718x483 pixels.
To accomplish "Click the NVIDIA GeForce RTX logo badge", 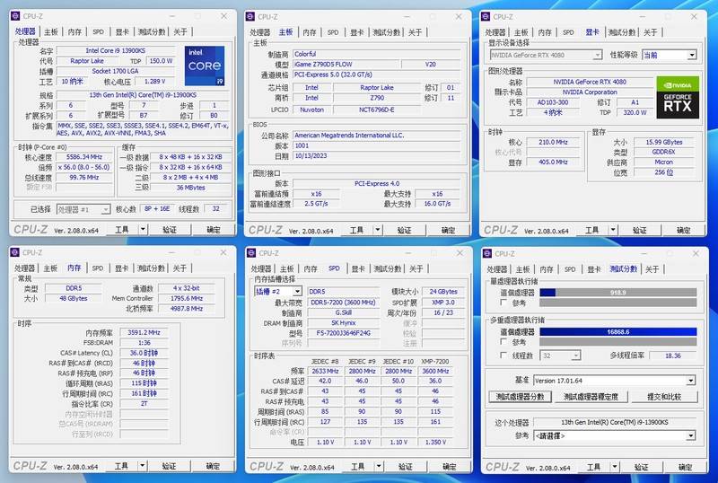I will 678,97.
